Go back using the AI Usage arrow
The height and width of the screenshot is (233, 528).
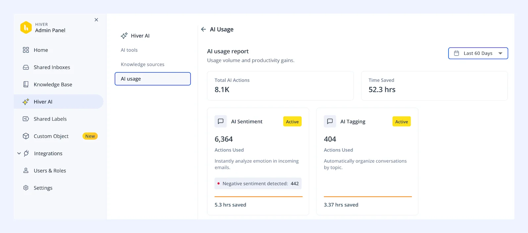(203, 29)
